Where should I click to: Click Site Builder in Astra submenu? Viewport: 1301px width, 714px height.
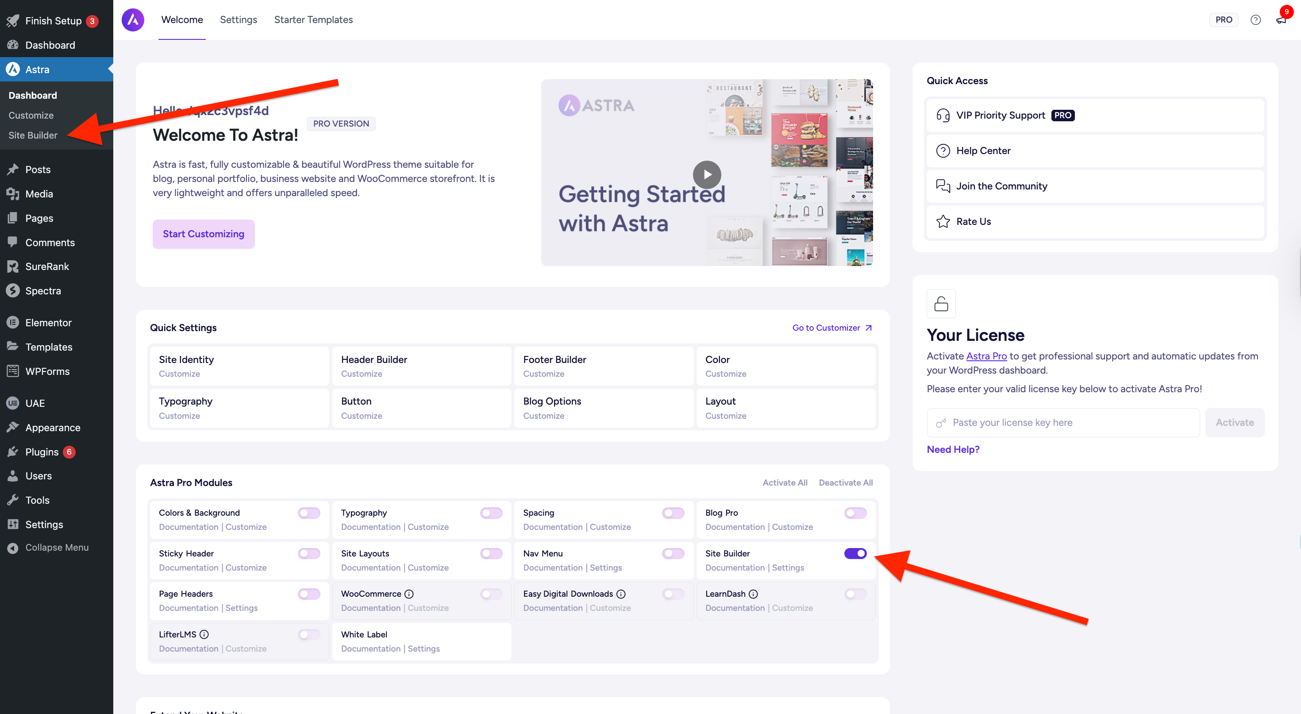[33, 135]
